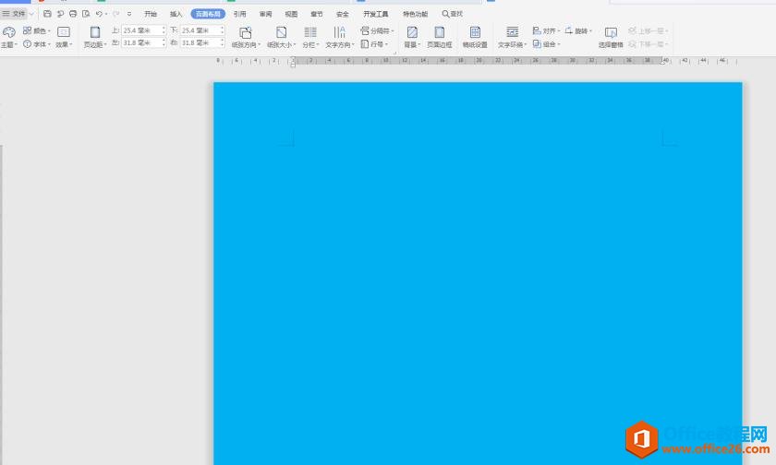Expand the 分隔符 (Breaks) dropdown
The image size is (776, 465).
tap(377, 30)
